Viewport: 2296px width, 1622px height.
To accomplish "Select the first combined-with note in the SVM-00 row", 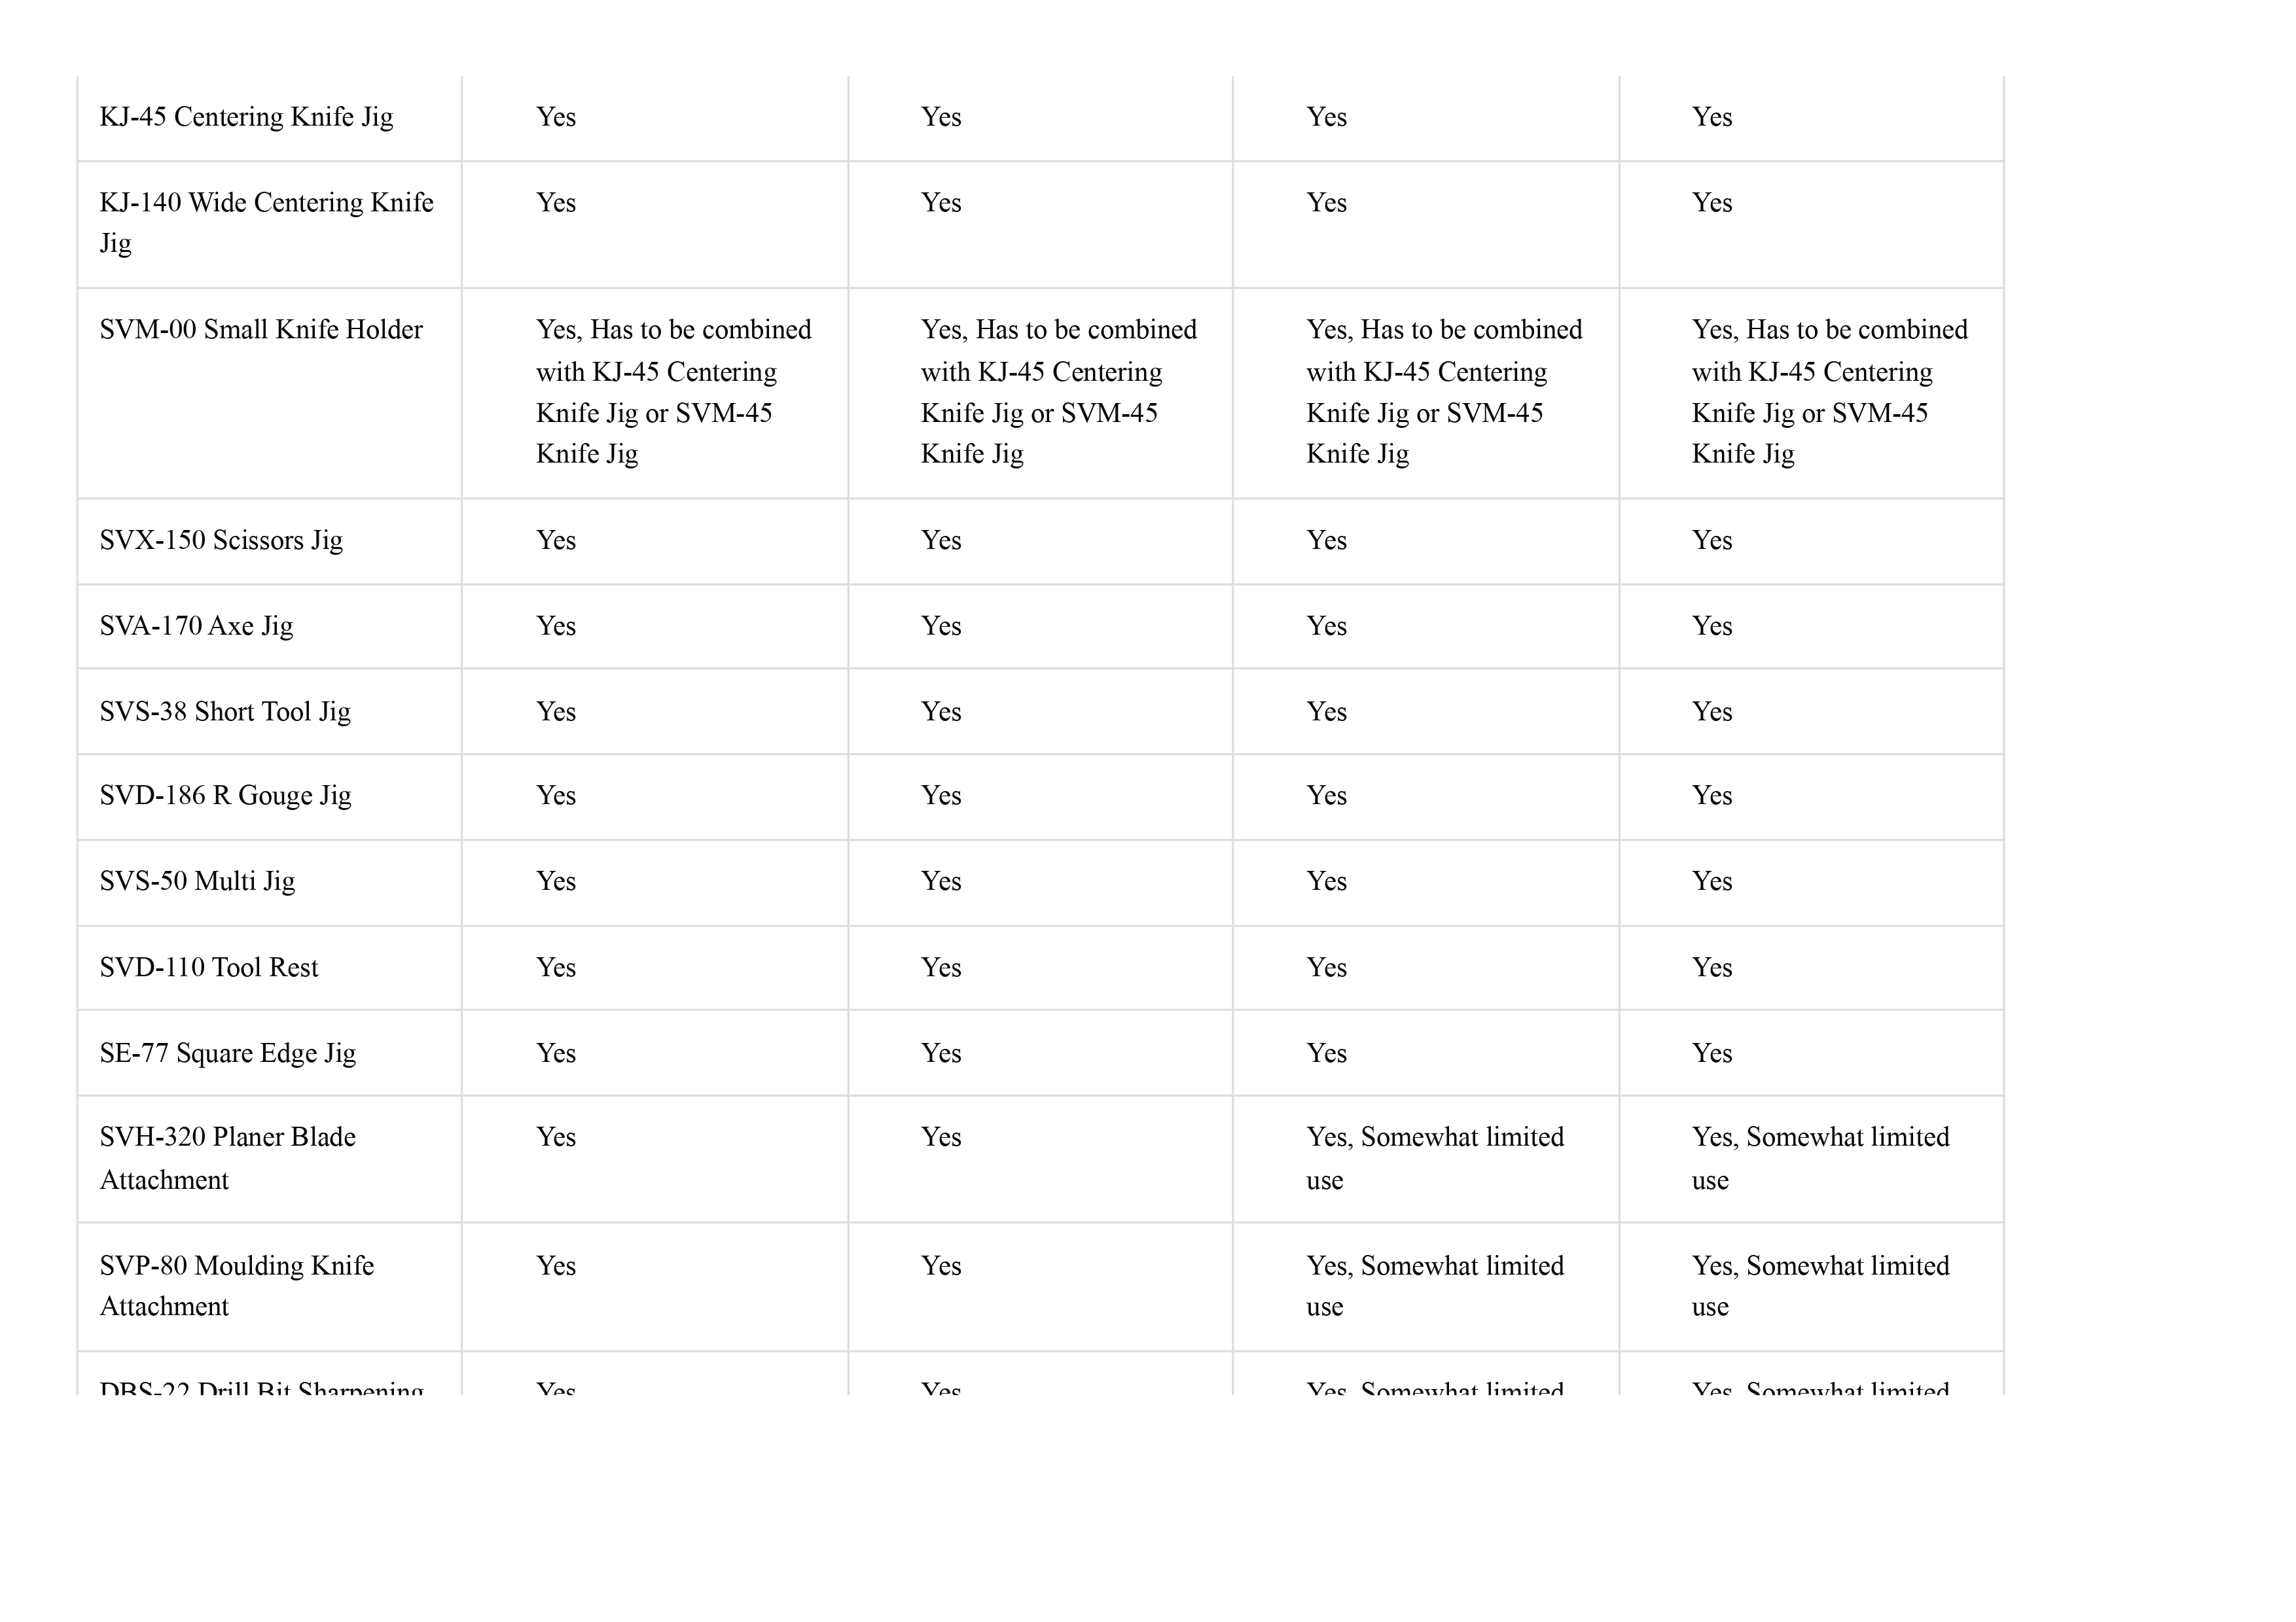I will point(673,392).
